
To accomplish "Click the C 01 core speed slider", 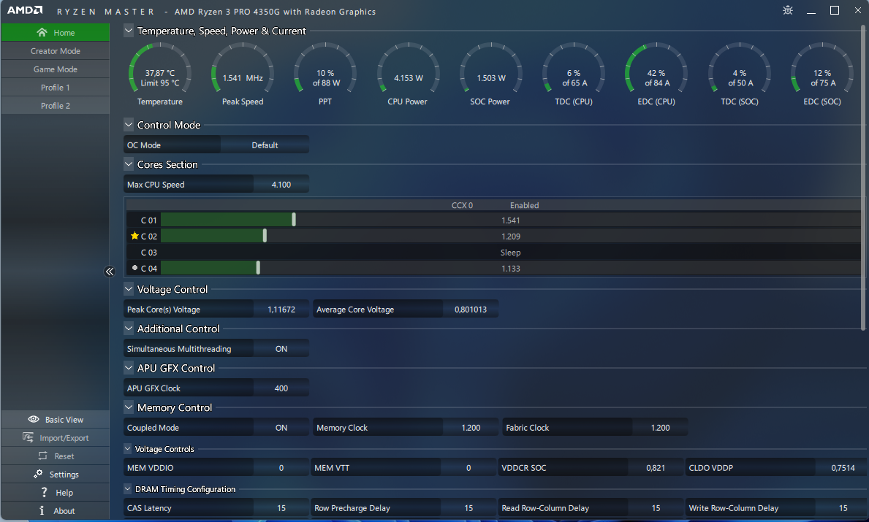I will pyautogui.click(x=294, y=220).
